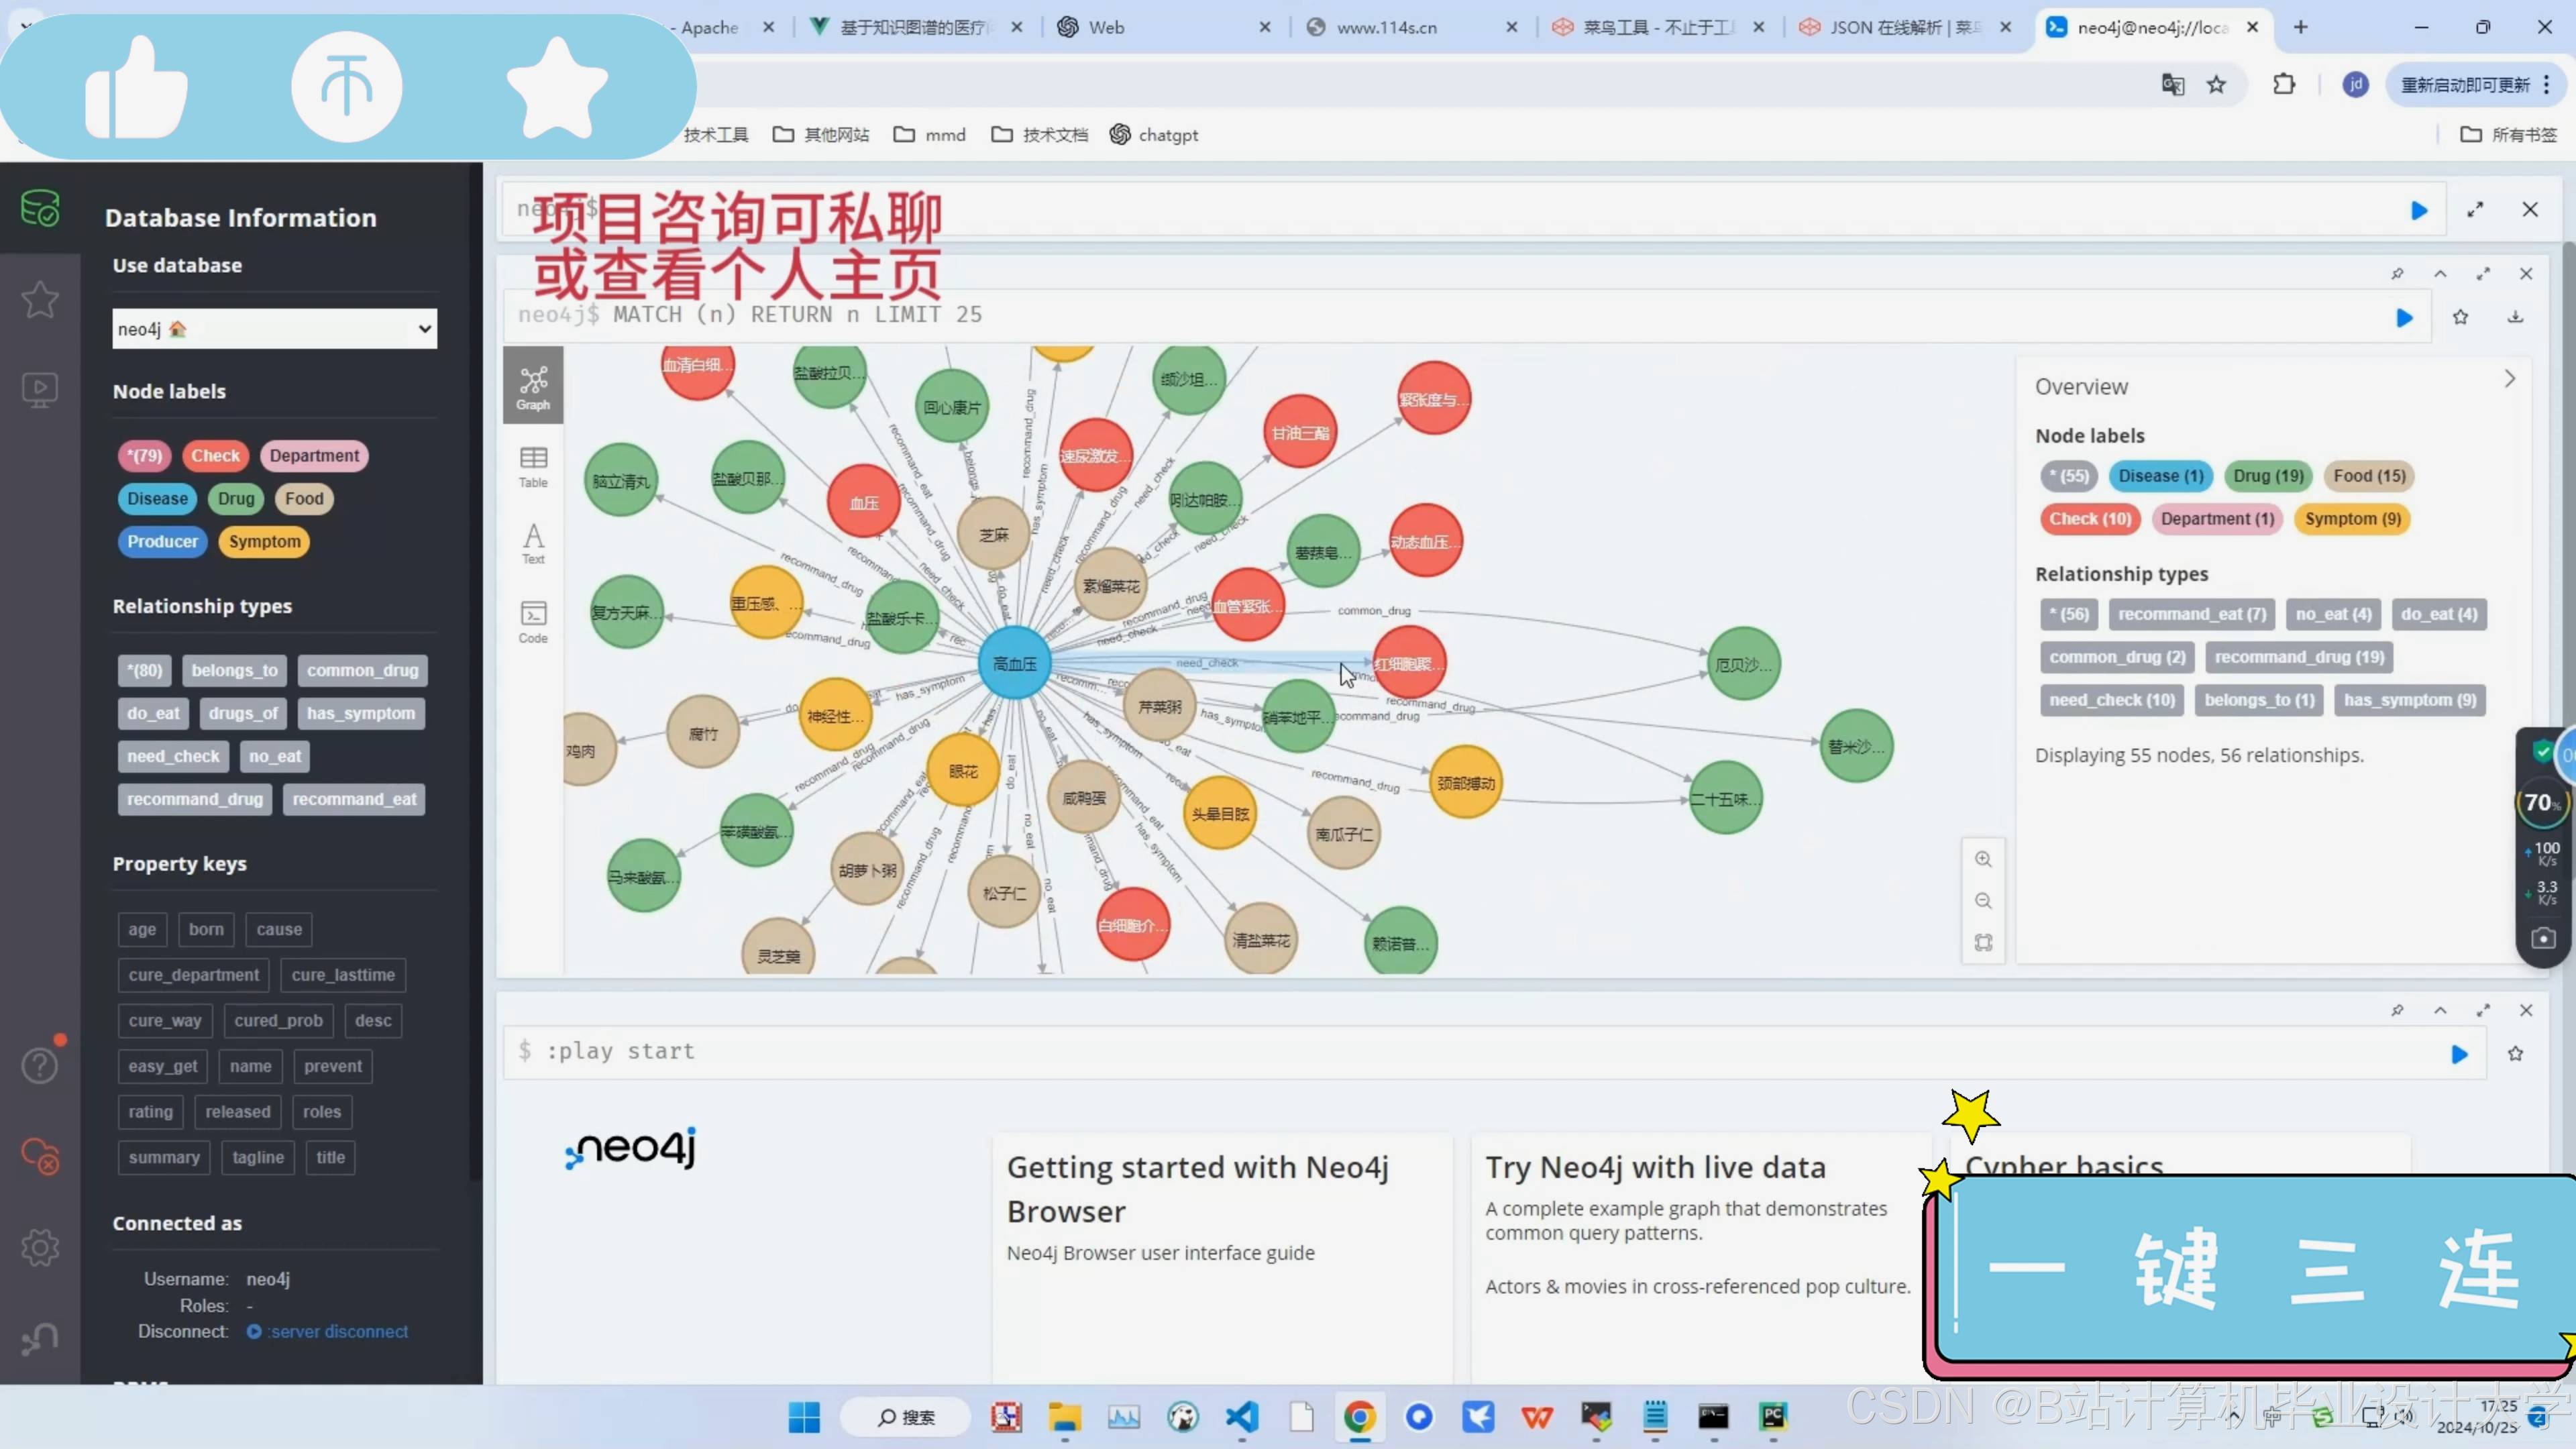This screenshot has height=1449, width=2576.
Task: Select the Disease label in the sidebar
Action: tap(157, 498)
